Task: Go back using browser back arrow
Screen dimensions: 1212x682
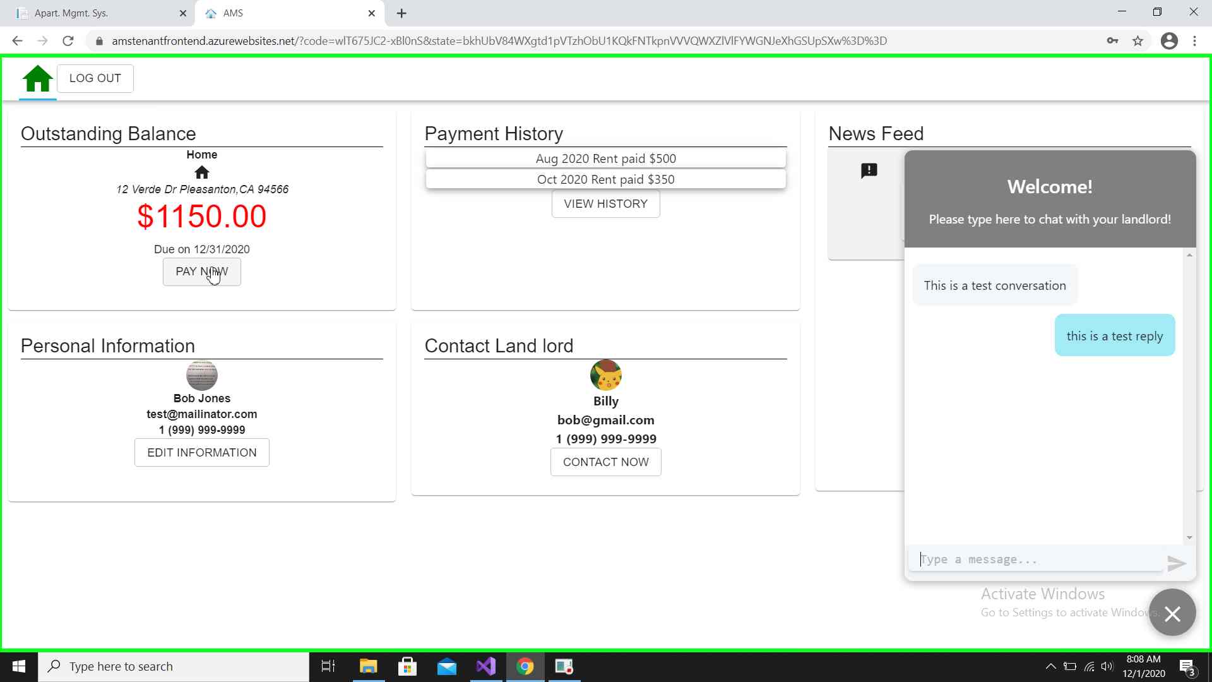Action: pyautogui.click(x=17, y=41)
